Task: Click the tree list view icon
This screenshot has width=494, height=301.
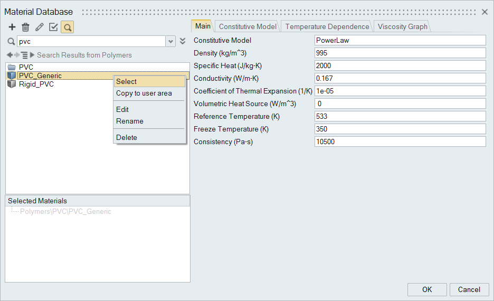Action: (x=24, y=55)
